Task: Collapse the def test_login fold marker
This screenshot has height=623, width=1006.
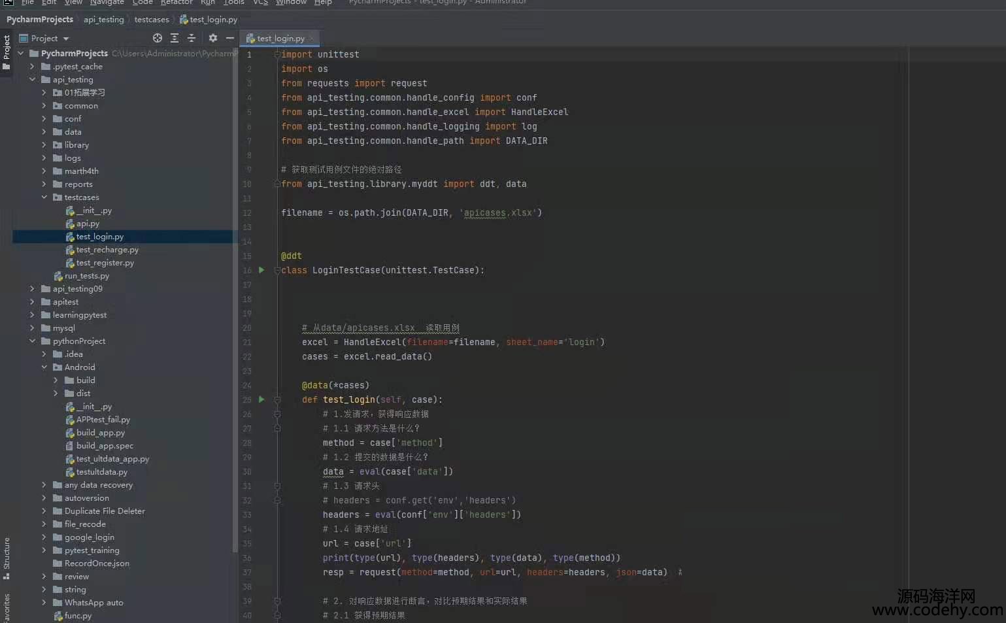Action: [277, 399]
